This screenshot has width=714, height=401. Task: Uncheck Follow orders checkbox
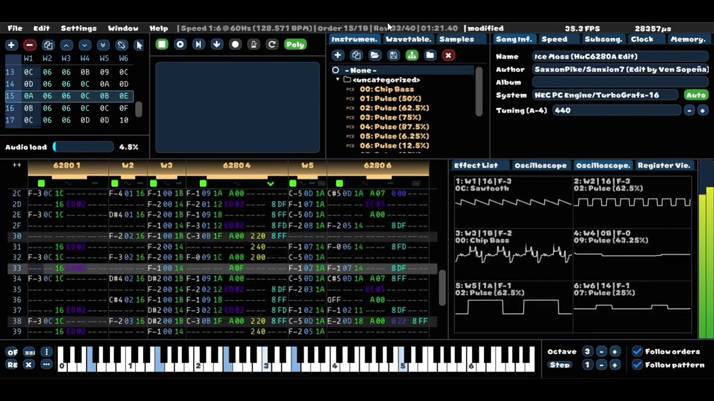(x=637, y=351)
